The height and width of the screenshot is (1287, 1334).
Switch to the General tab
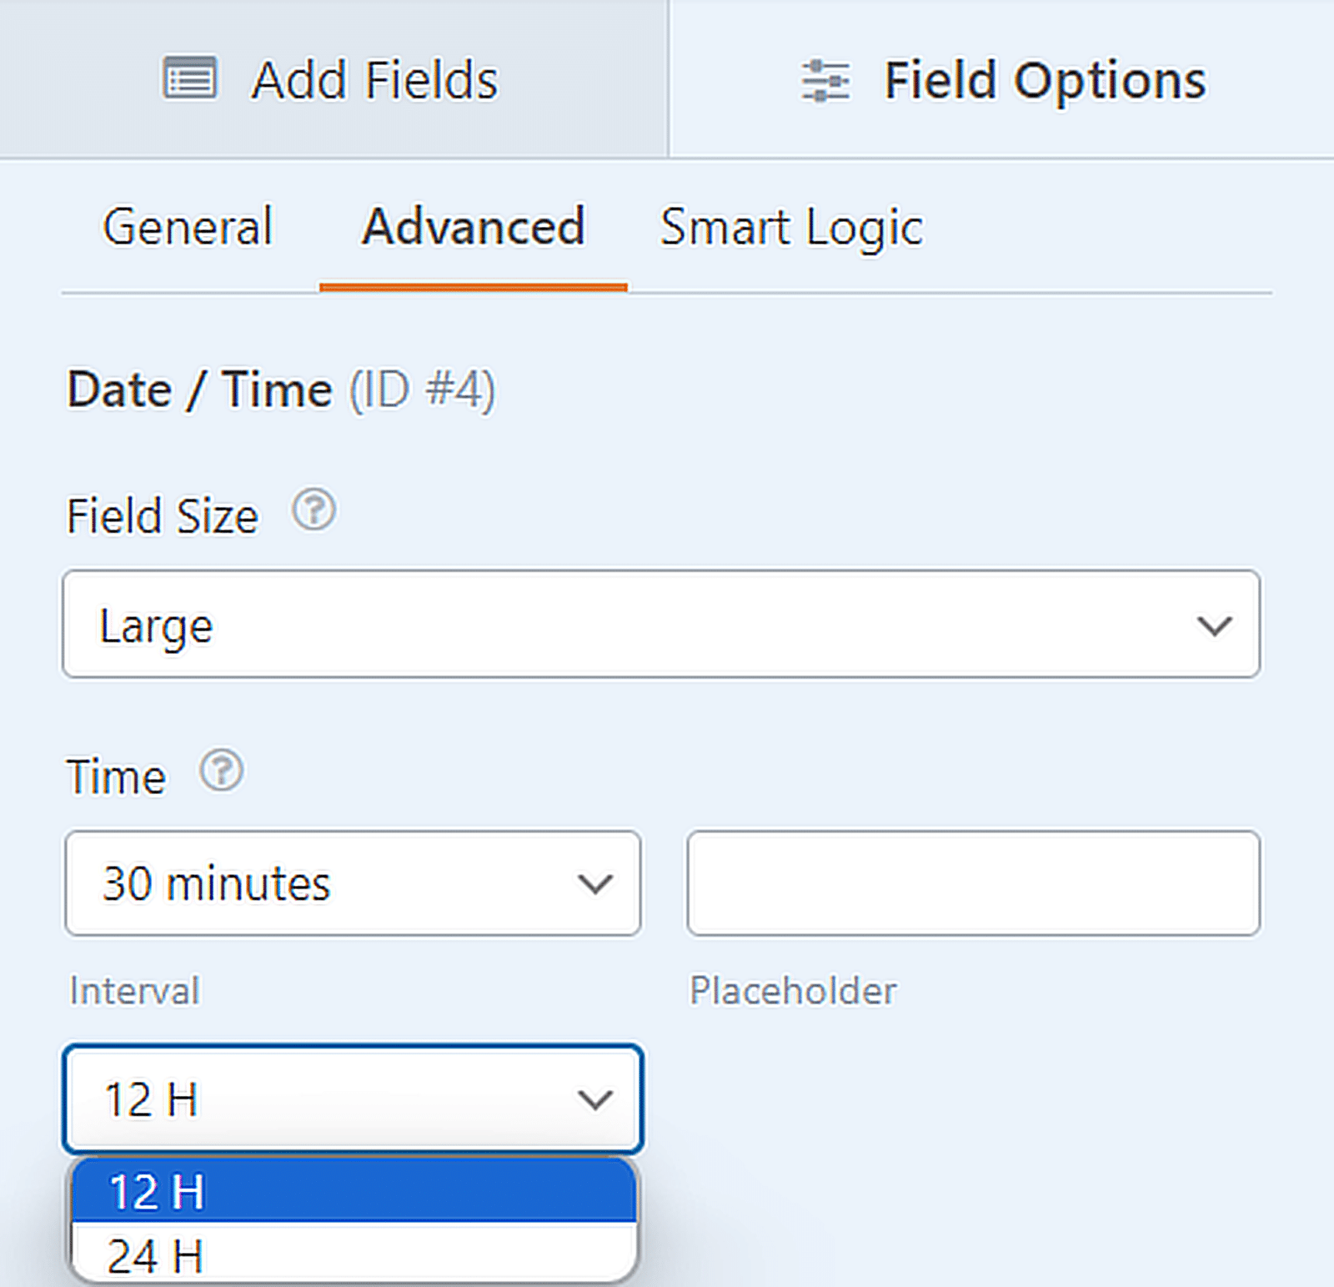pyautogui.click(x=187, y=227)
